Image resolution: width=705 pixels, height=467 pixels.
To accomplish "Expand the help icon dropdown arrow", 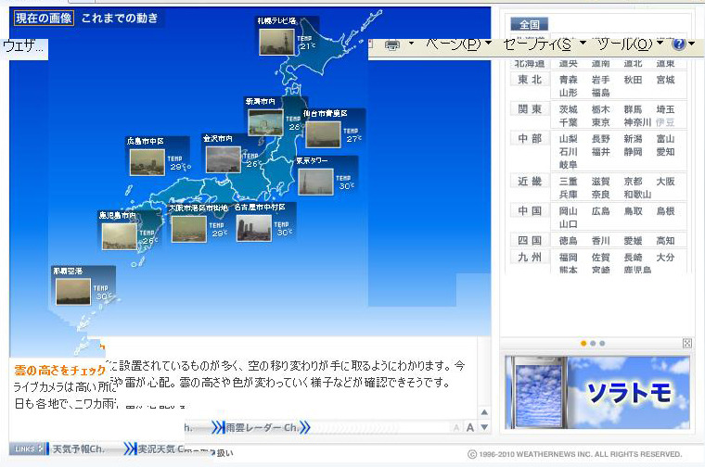I will point(691,44).
